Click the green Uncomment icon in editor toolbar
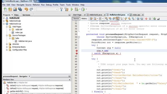This screenshot has height=94, width=167. coord(154,19)
